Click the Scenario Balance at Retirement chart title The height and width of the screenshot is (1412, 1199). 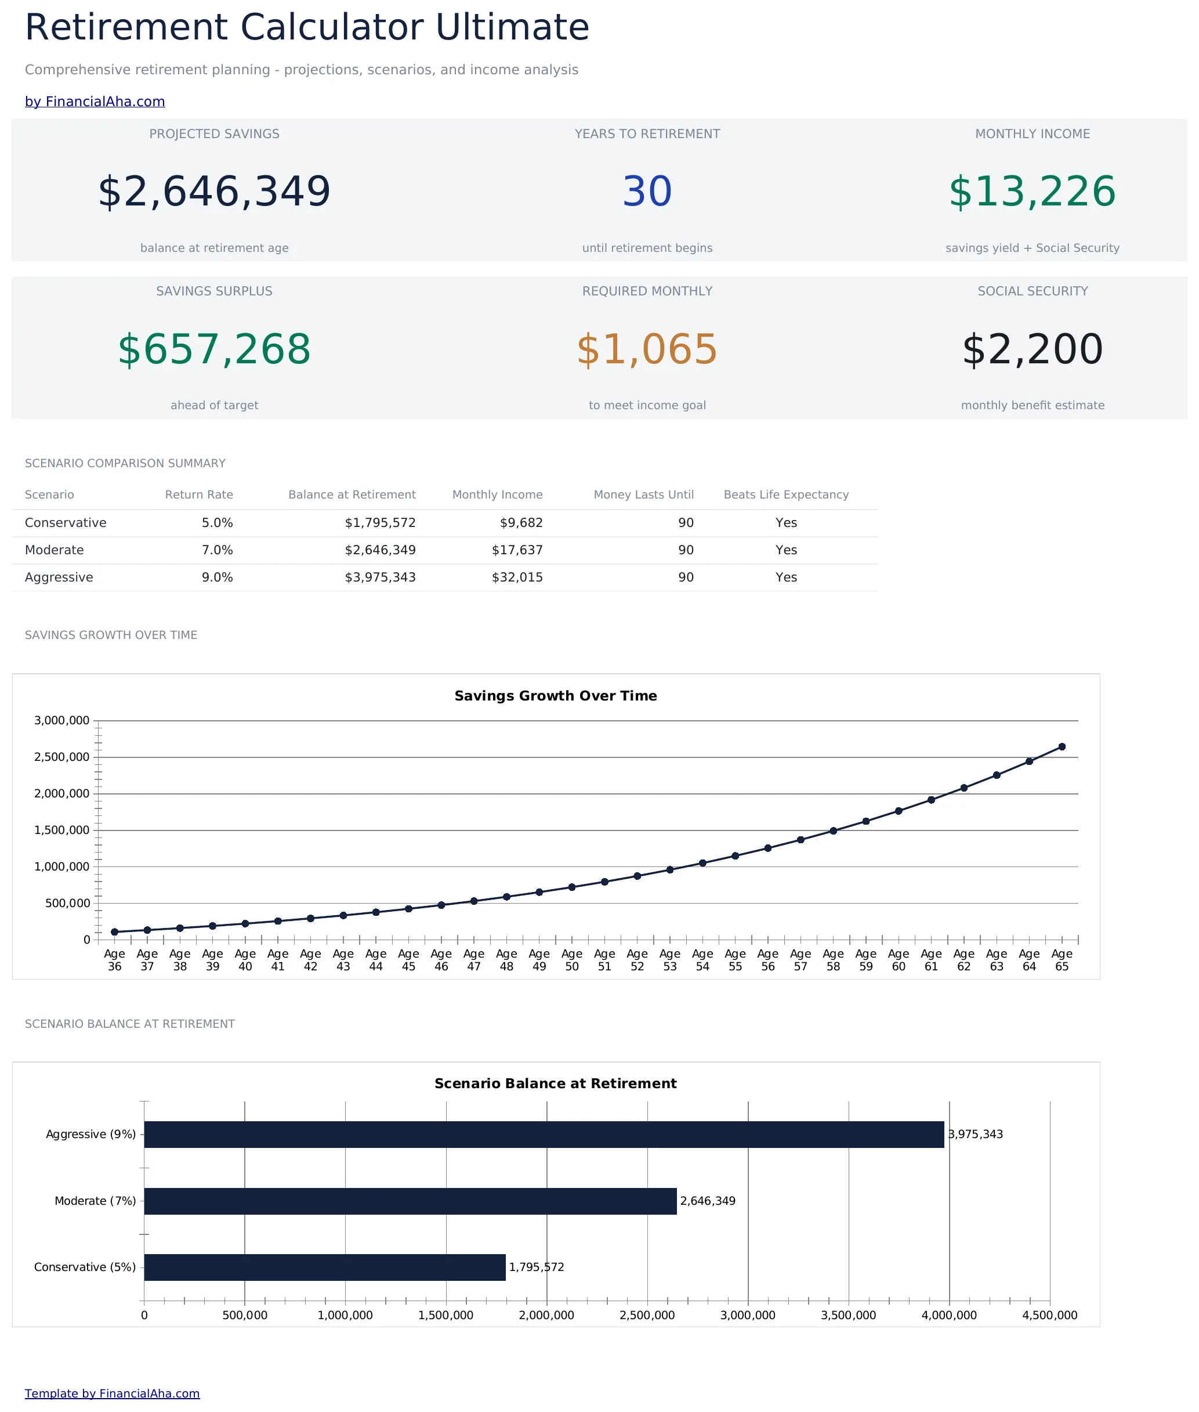click(556, 1083)
